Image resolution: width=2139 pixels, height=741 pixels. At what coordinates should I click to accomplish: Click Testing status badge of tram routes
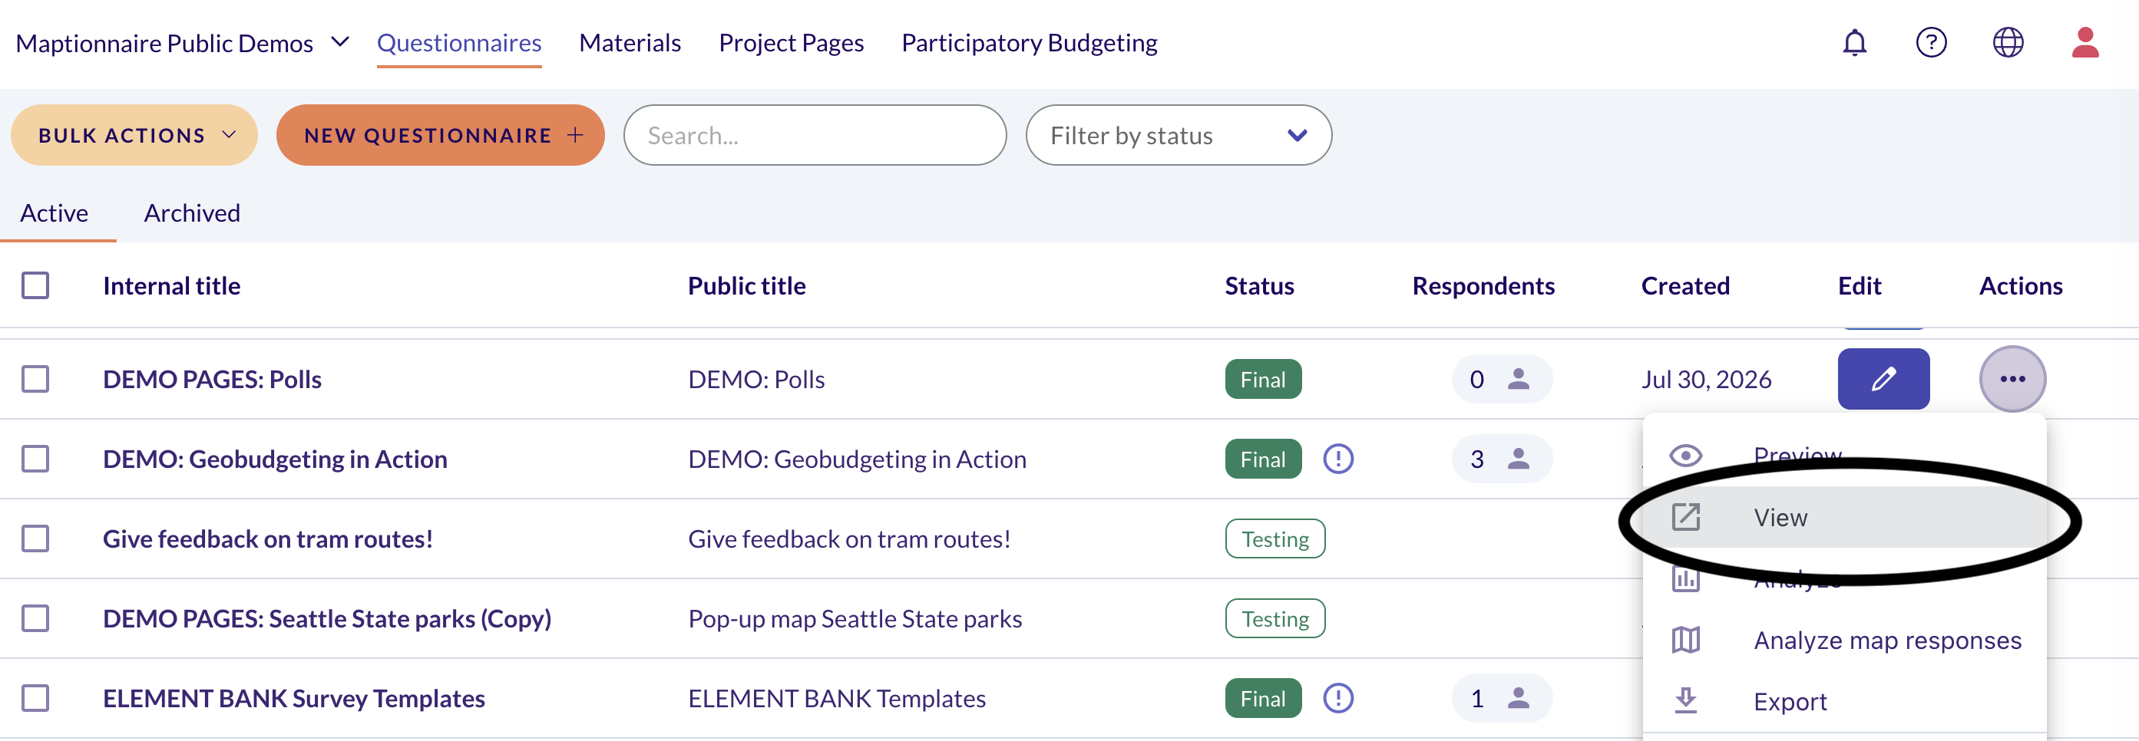[x=1274, y=538]
